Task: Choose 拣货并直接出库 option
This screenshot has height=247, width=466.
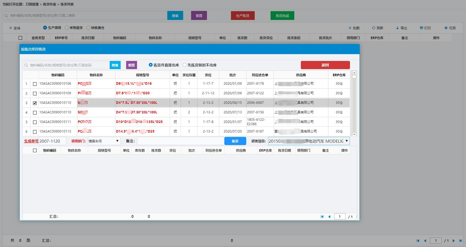Action: 151,65
